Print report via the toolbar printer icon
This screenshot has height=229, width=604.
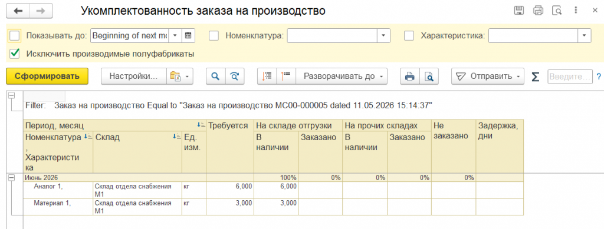pos(410,76)
